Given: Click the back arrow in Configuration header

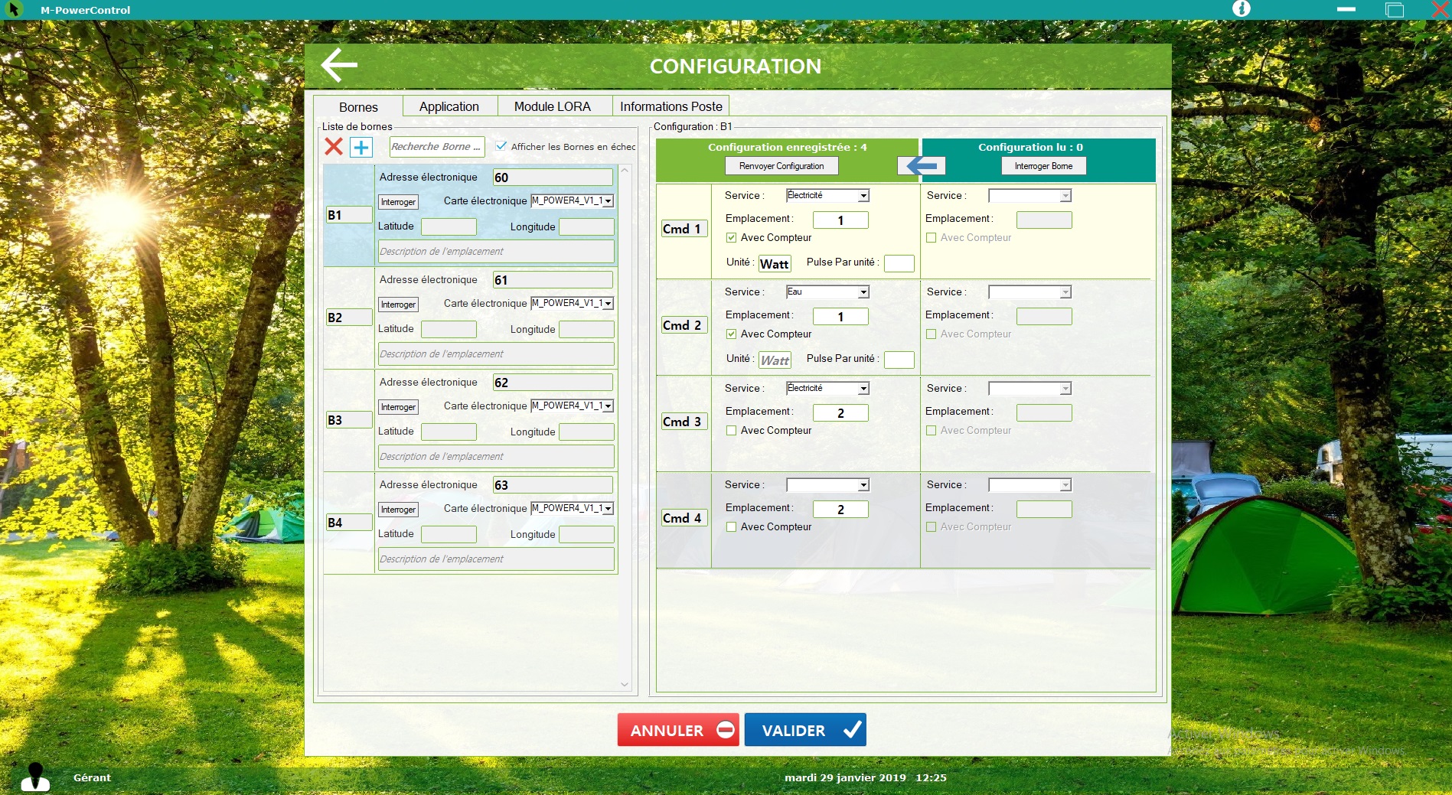Looking at the screenshot, I should click(x=339, y=65).
